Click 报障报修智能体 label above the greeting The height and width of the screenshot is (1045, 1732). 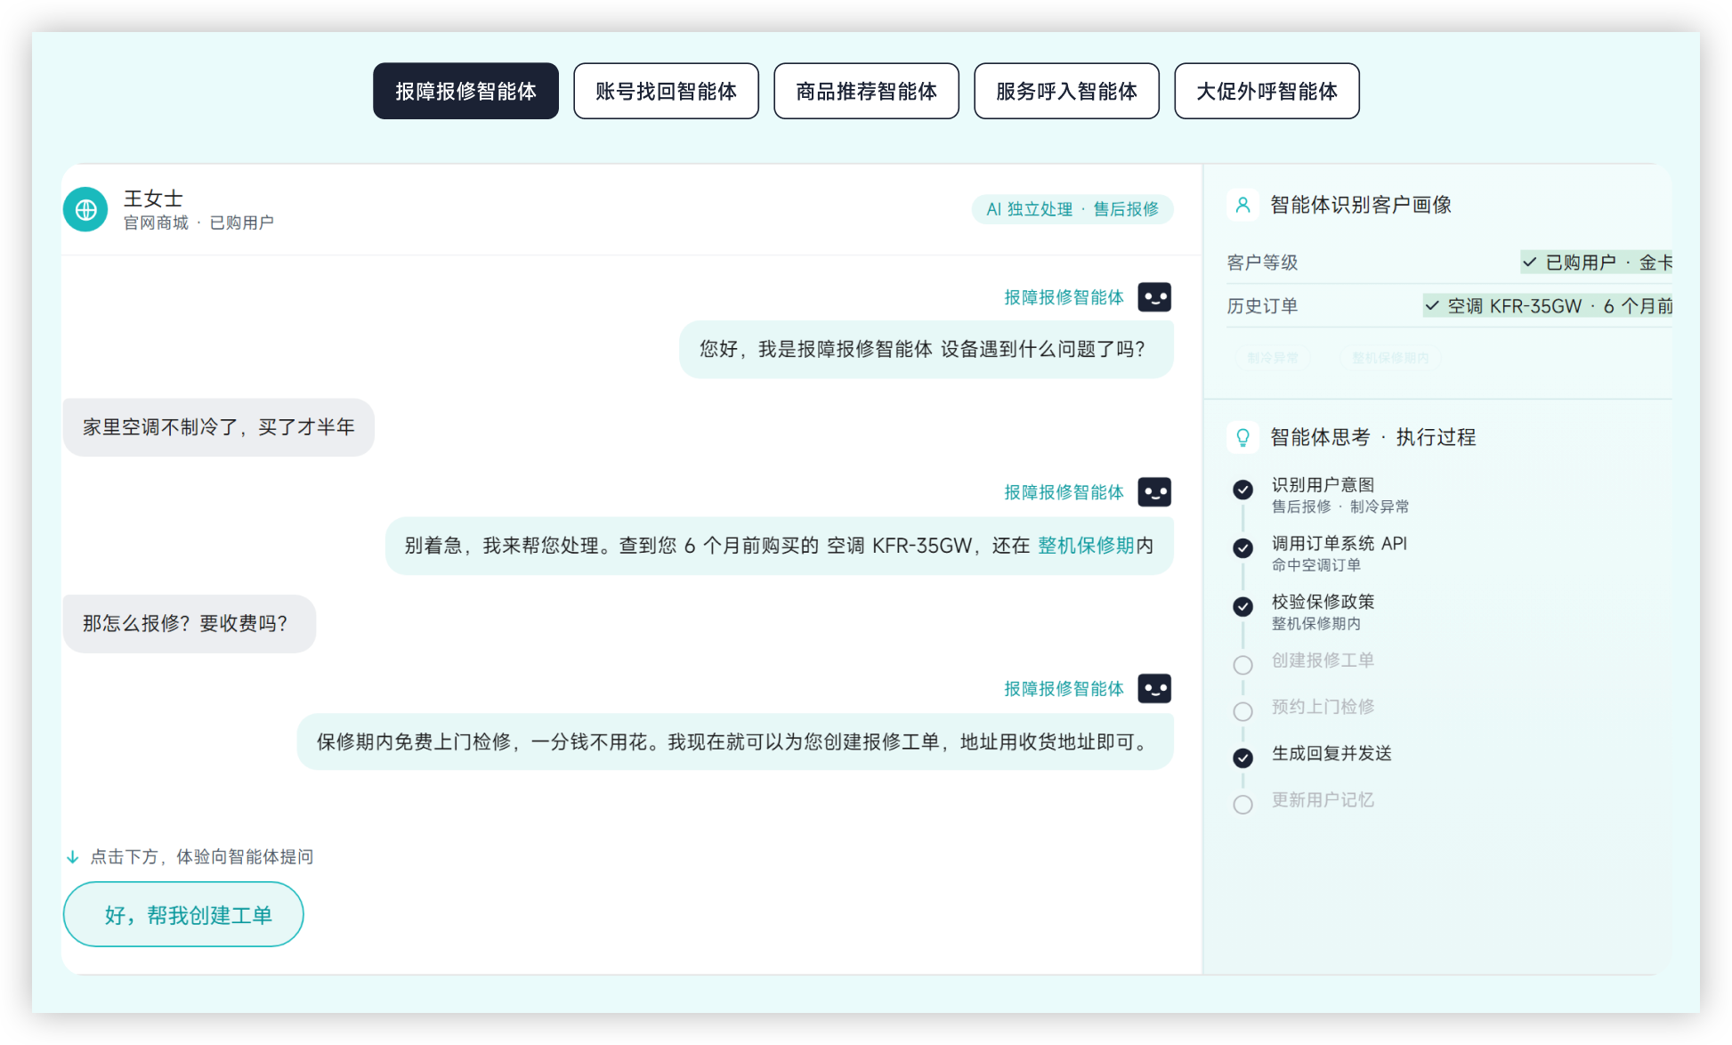click(1064, 297)
